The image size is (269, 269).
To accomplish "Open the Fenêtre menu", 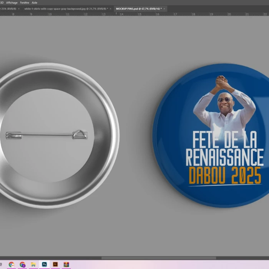I will (x=25, y=2).
